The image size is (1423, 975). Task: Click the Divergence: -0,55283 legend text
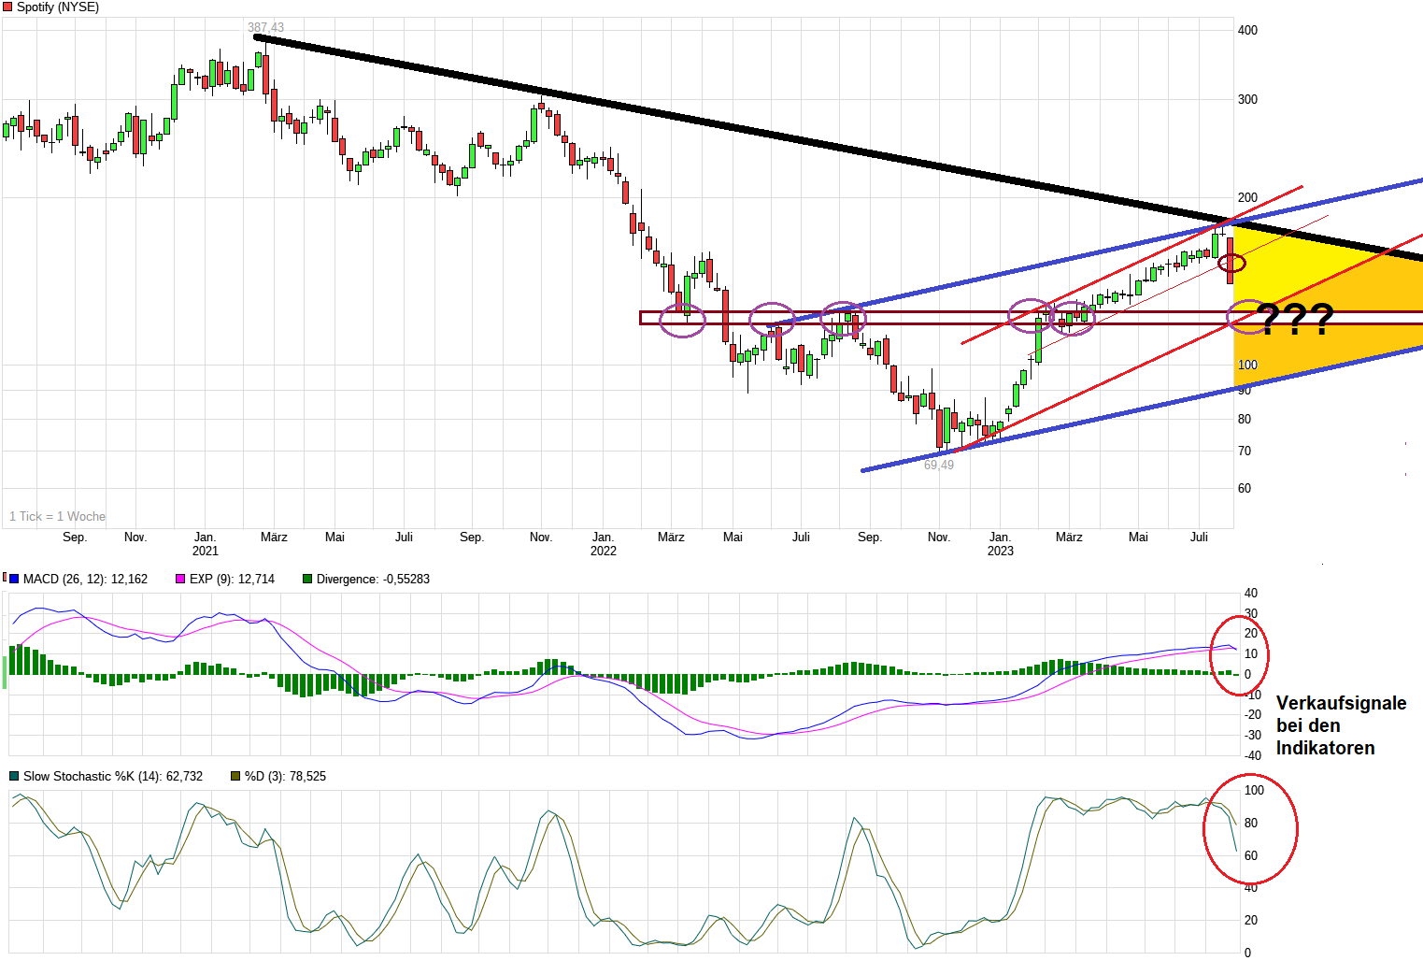tap(373, 580)
